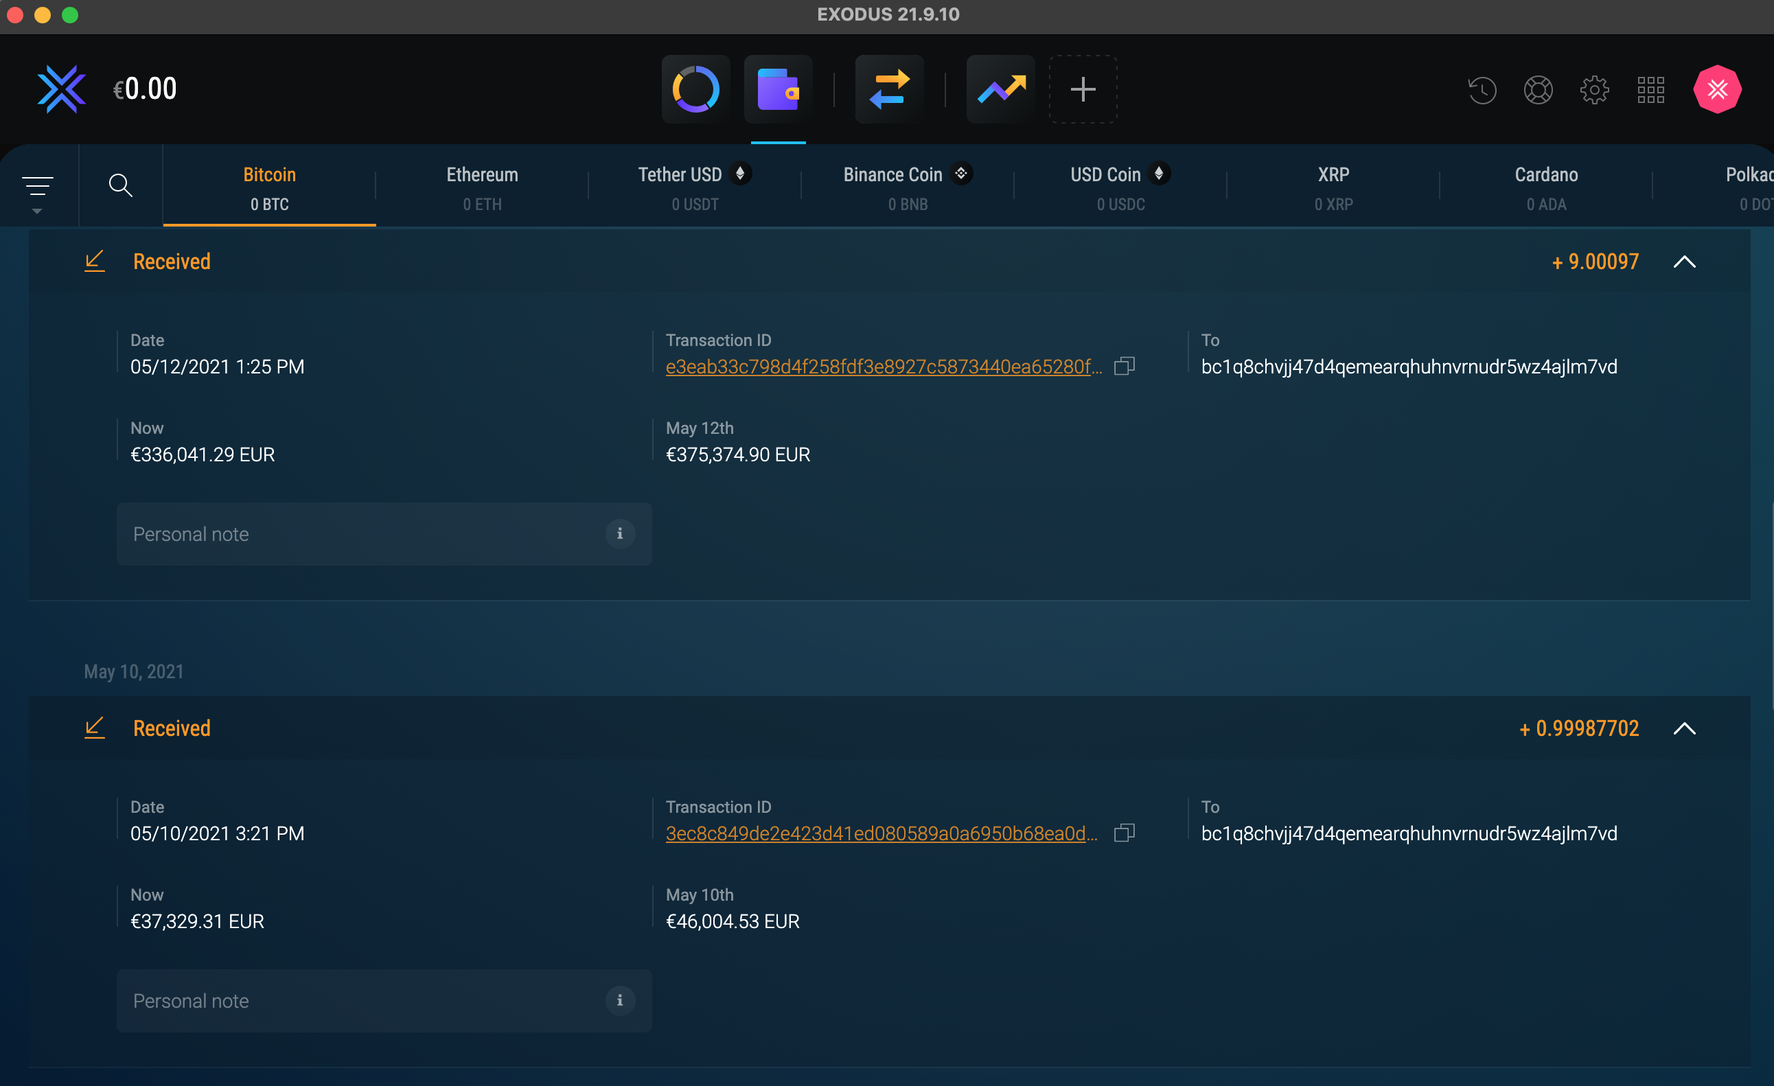Open the Market trends chart icon
This screenshot has height=1086, width=1774.
point(1001,89)
